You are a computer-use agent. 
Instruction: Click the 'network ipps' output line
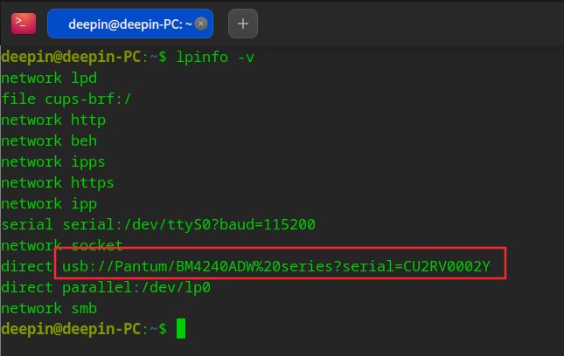[x=53, y=161]
